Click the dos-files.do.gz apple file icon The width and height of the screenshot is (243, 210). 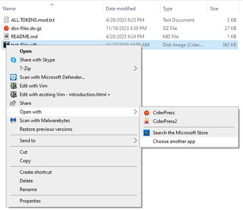click(x=6, y=28)
